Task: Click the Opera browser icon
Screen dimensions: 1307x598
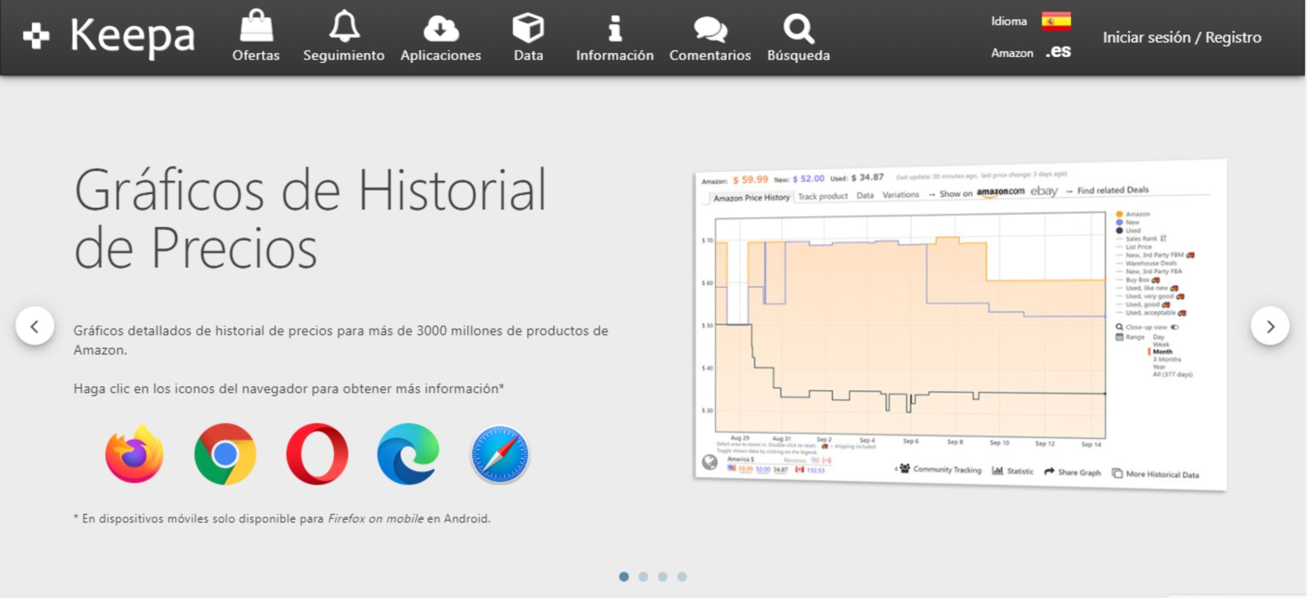Action: tap(317, 454)
